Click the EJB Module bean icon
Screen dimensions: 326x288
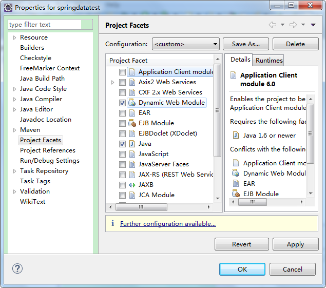click(132, 123)
